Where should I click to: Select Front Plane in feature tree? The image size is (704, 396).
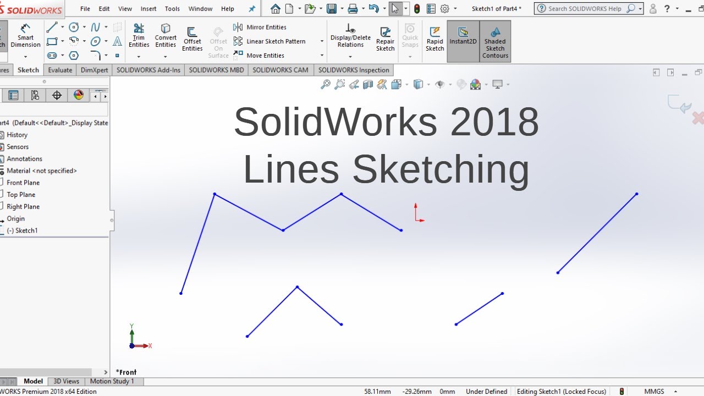click(23, 183)
